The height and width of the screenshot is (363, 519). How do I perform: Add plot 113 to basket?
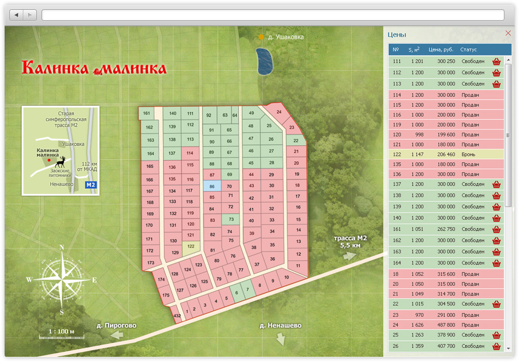(496, 84)
